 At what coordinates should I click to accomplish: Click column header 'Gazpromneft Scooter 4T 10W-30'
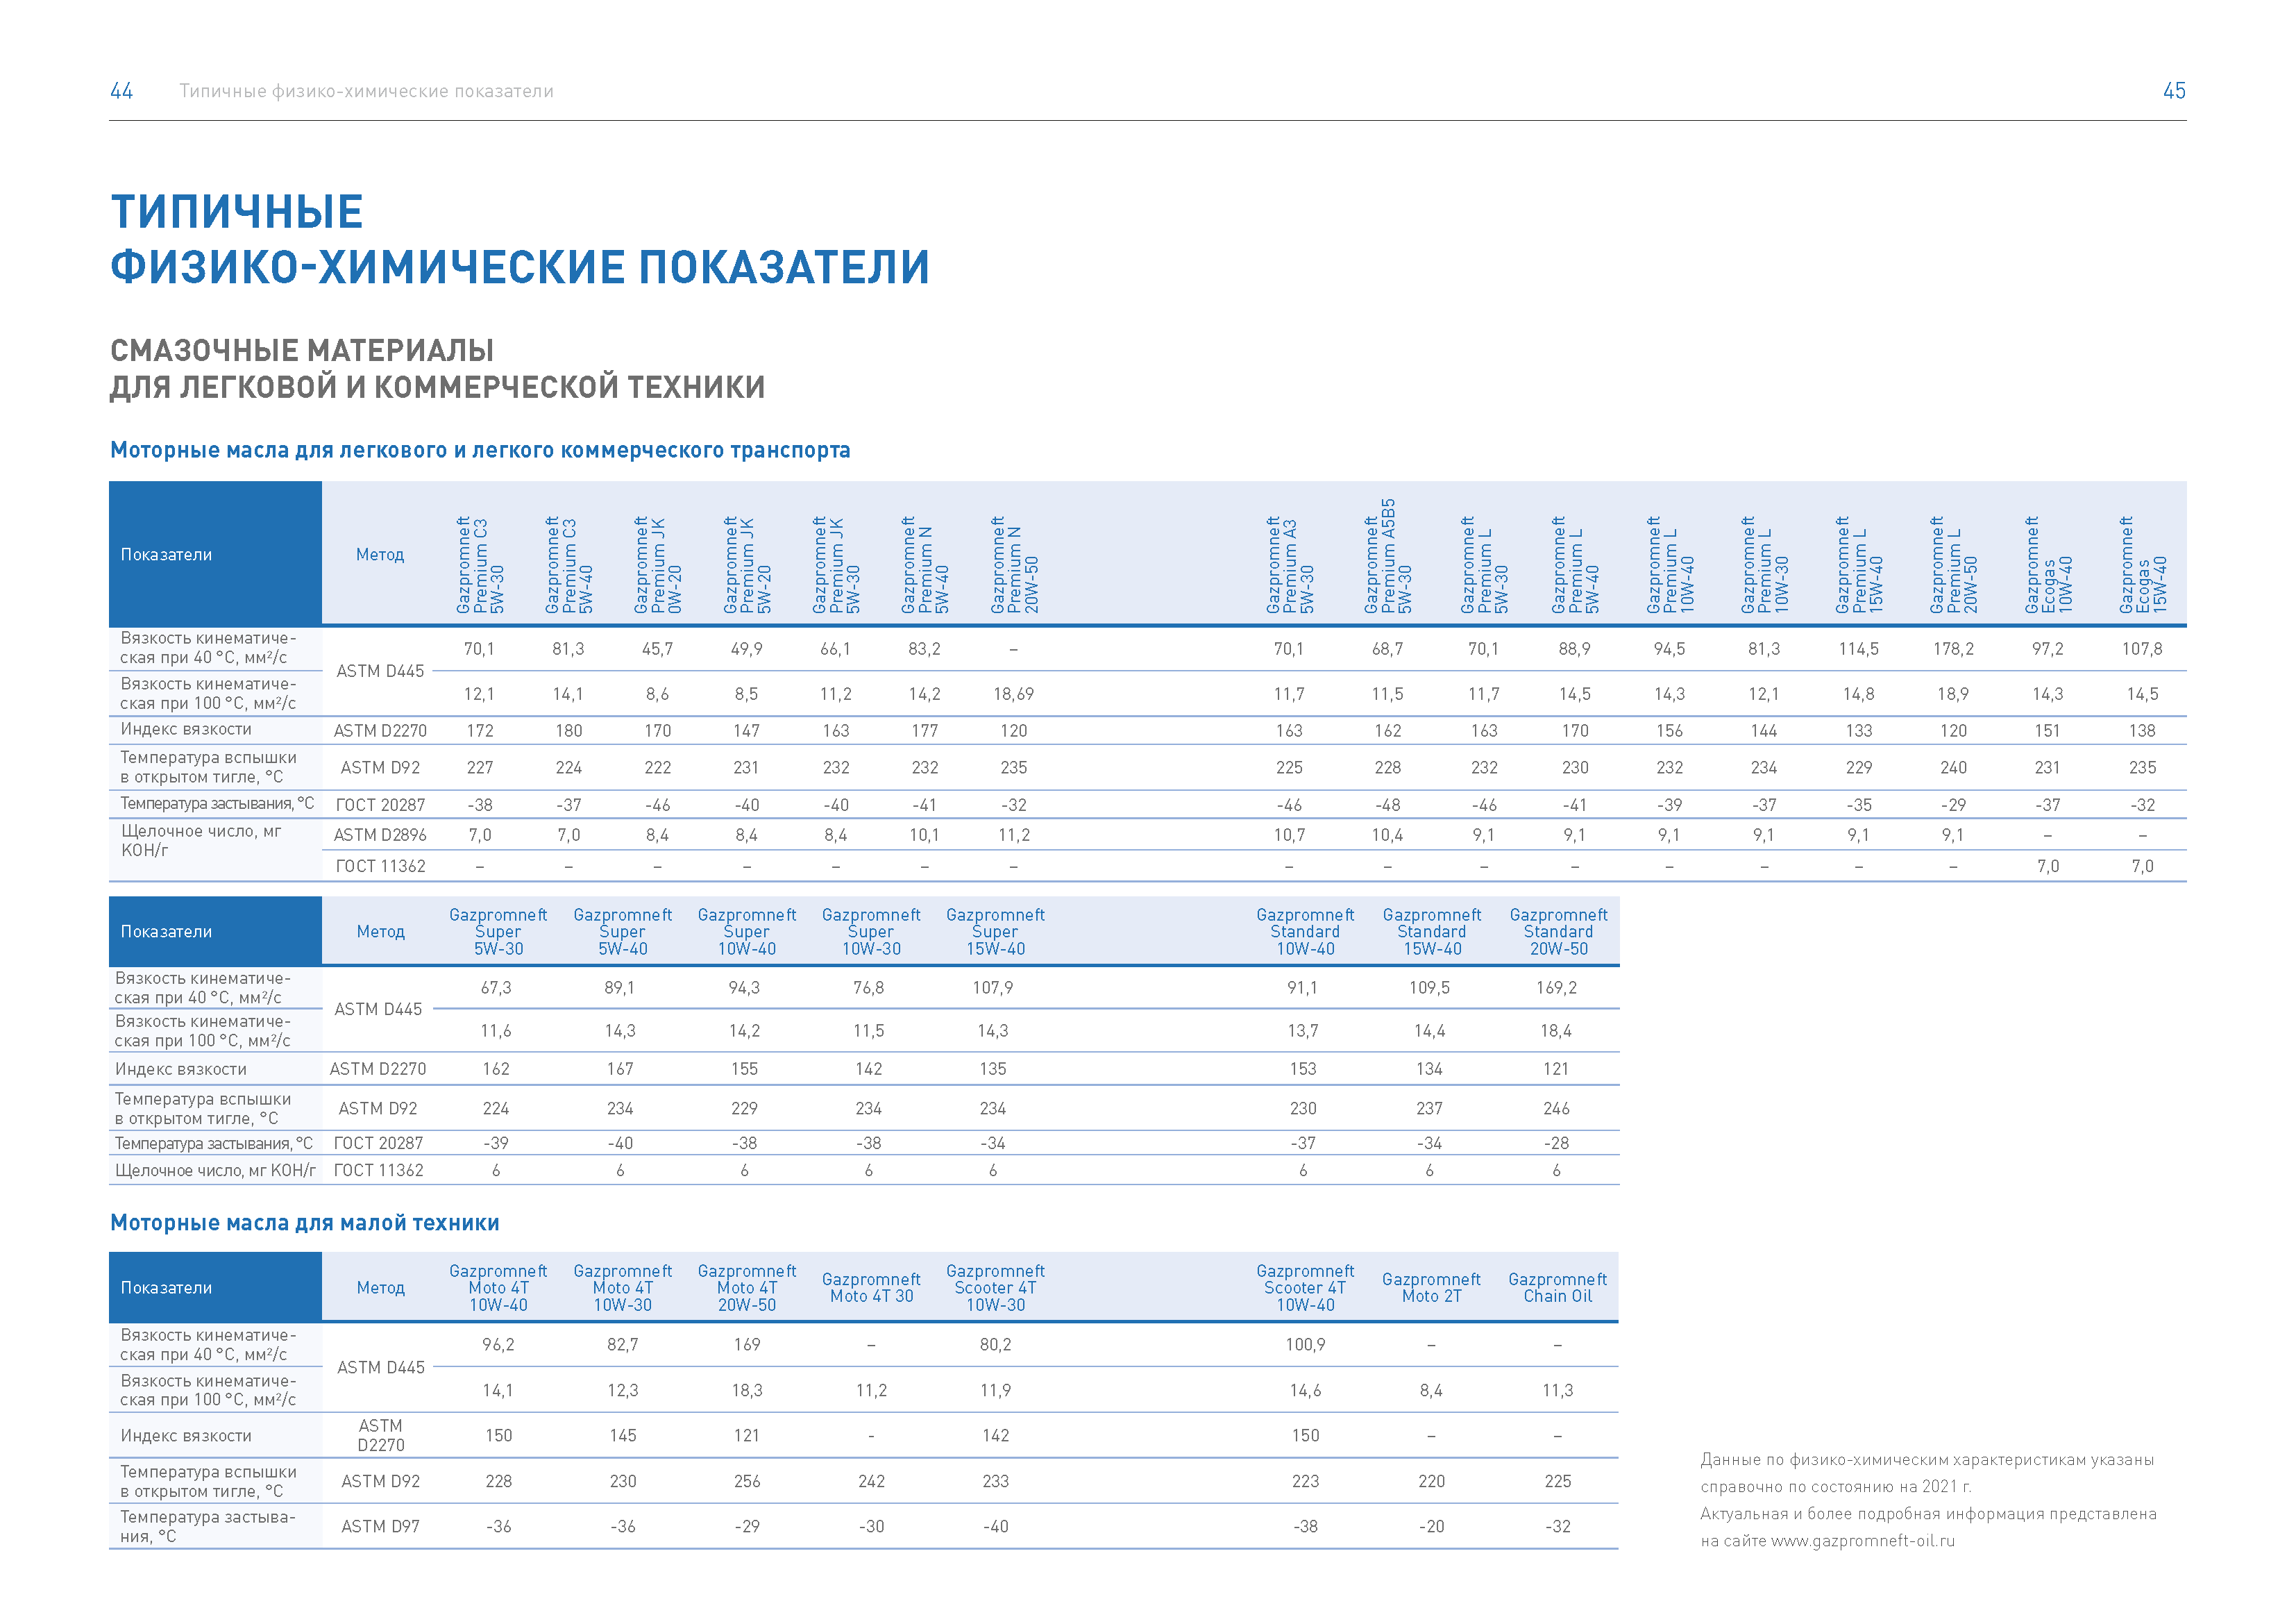[995, 1288]
